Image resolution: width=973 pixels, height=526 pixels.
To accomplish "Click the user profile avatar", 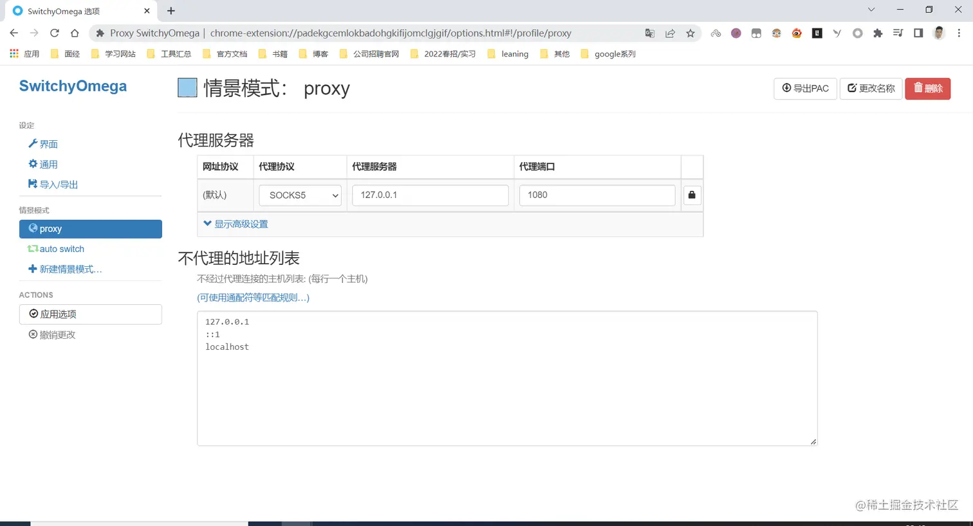I will [939, 33].
